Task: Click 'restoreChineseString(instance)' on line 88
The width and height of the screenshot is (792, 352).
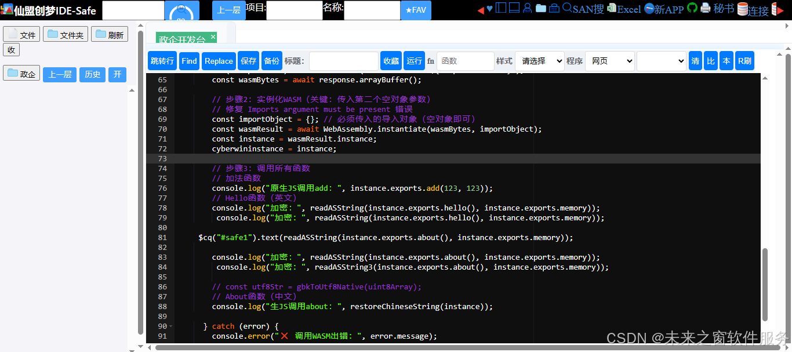Action: click(x=419, y=307)
